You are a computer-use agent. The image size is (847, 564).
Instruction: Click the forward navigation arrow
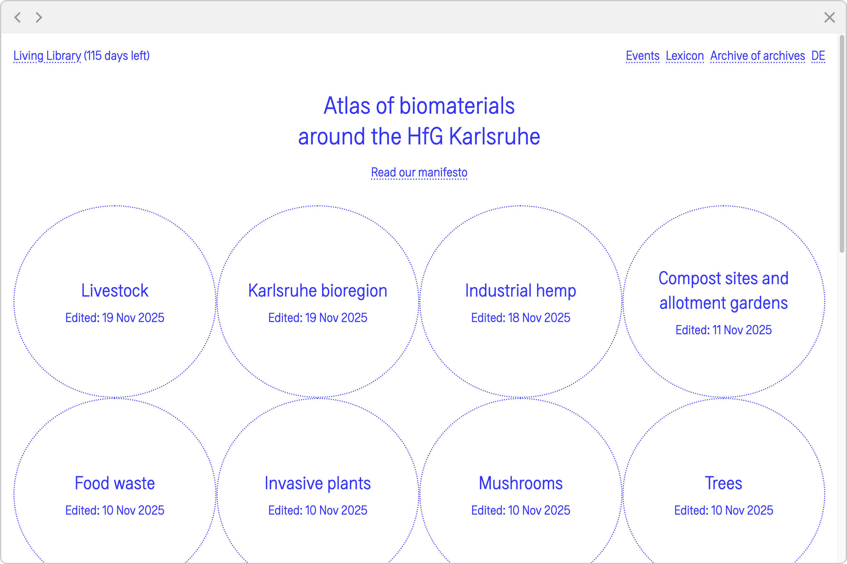coord(39,17)
